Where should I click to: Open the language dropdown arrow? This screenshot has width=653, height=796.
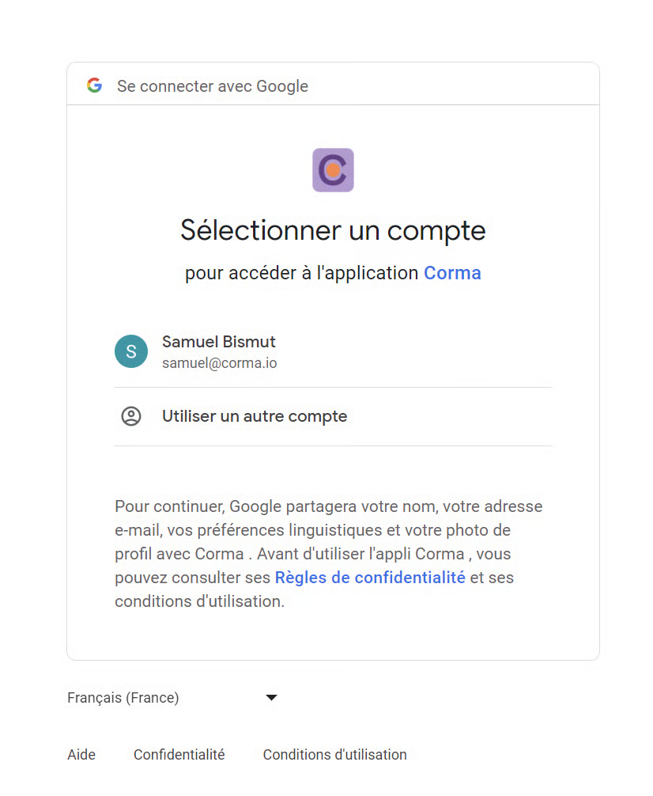[271, 698]
